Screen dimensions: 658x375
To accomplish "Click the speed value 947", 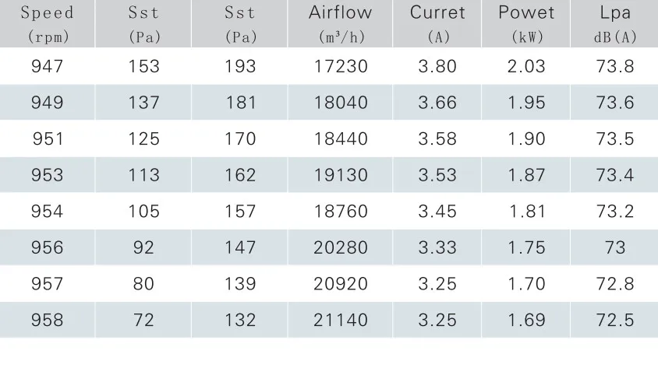I will [48, 66].
